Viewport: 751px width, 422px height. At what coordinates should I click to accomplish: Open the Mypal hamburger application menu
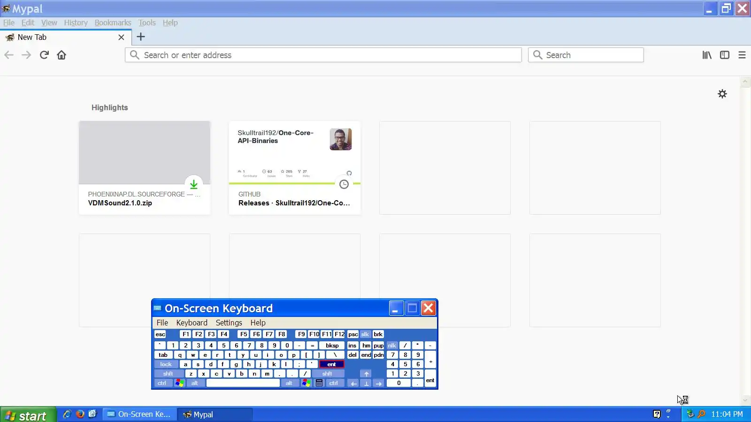click(742, 55)
